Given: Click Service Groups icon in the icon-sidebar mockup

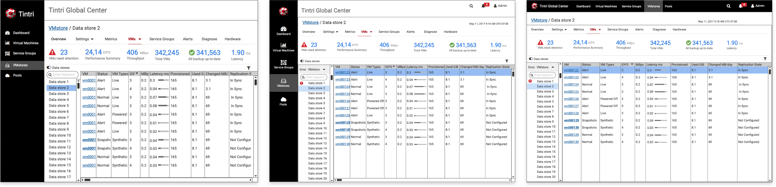Looking at the screenshot, I should coord(284,62).
